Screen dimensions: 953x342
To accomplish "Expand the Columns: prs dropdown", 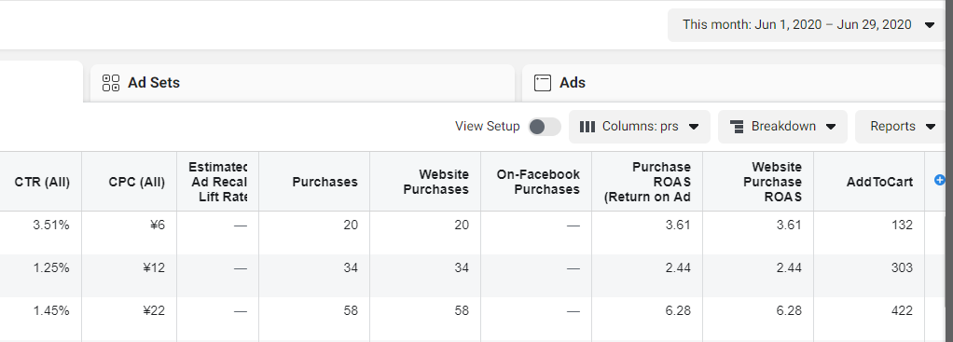I will click(640, 127).
